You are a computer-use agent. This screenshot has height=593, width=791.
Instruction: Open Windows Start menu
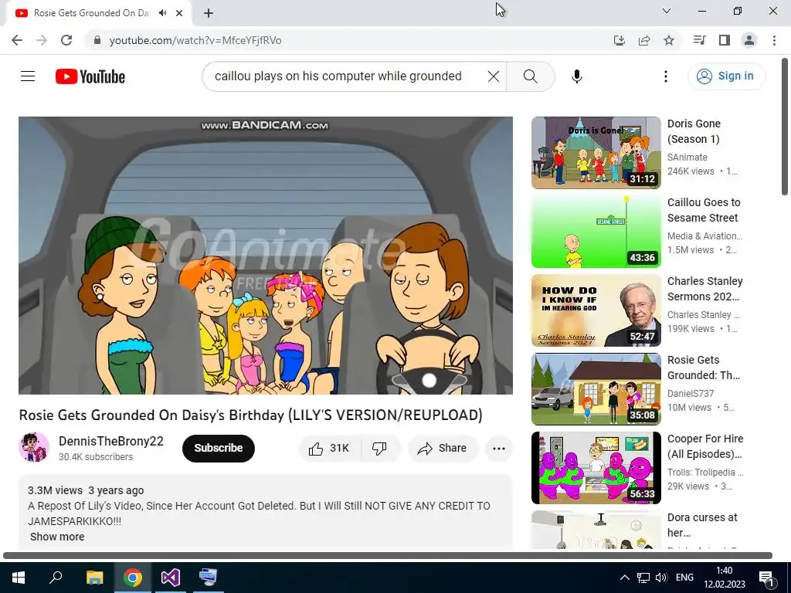[x=19, y=577]
